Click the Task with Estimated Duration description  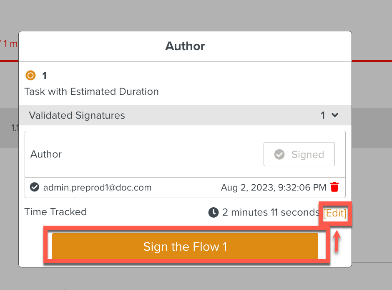pos(91,92)
